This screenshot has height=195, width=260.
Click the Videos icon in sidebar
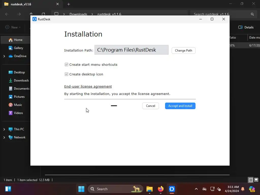[x=10, y=113]
